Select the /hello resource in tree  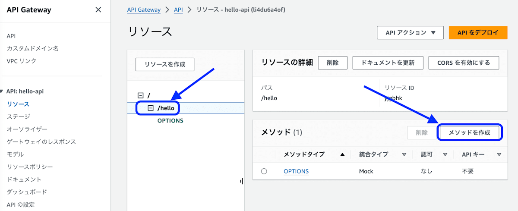(166, 108)
